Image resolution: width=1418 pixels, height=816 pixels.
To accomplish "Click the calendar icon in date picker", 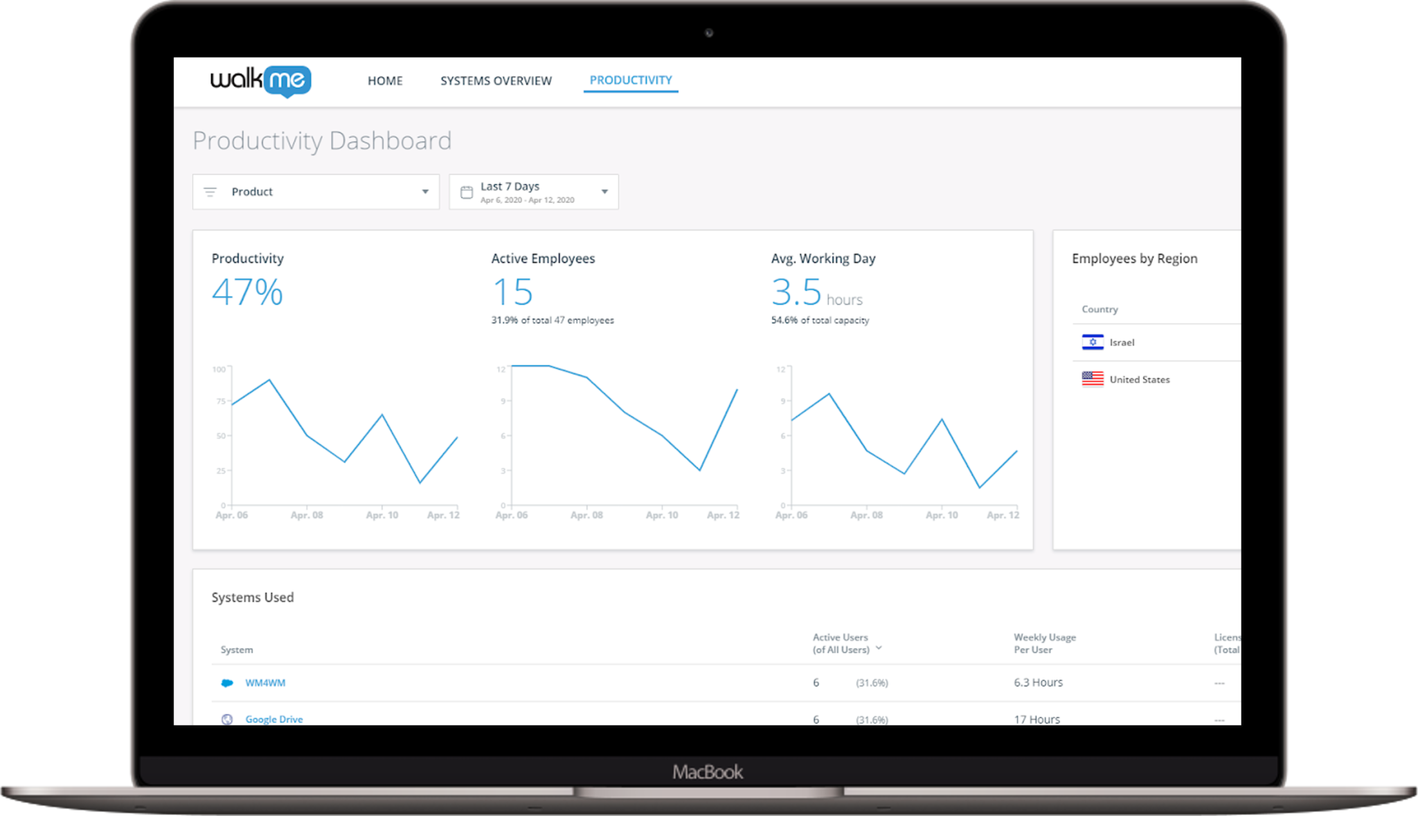I will pyautogui.click(x=467, y=192).
